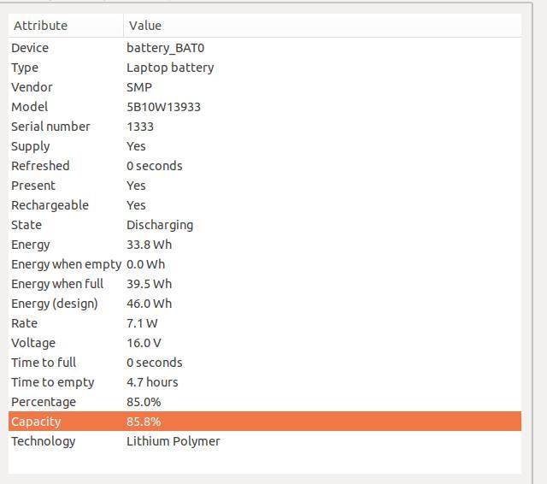Select the Voltage 16.0 V row

[265, 343]
